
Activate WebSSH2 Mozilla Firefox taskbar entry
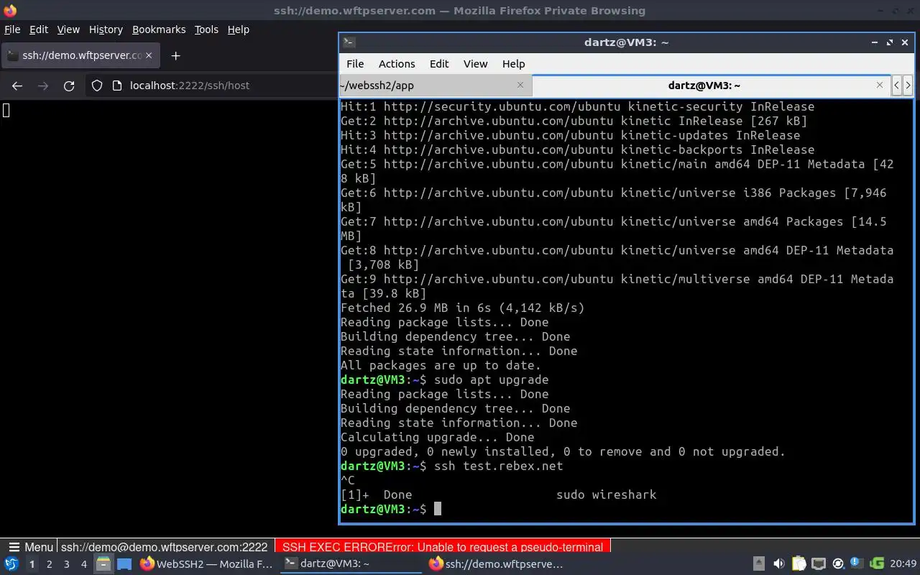[207, 564]
